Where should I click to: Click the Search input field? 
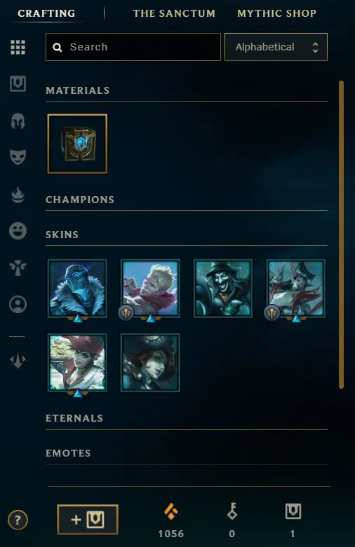tap(133, 47)
